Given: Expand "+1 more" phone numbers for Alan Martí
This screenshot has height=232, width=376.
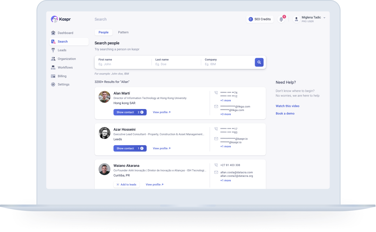Looking at the screenshot, I should (226, 101).
